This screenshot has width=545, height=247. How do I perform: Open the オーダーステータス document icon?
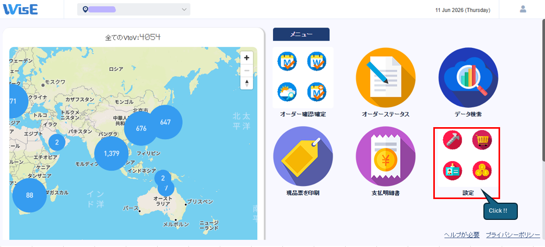tap(385, 77)
